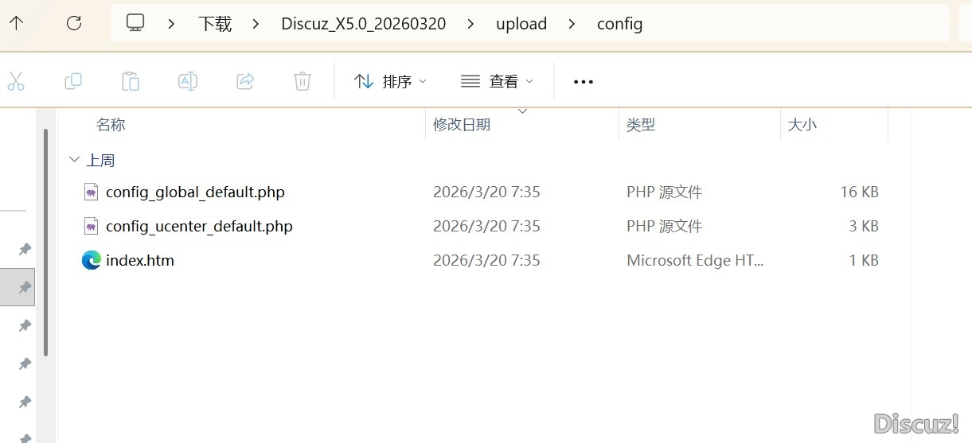The width and height of the screenshot is (972, 443).
Task: Select the config_ucenter_default.php file icon
Action: coord(92,226)
